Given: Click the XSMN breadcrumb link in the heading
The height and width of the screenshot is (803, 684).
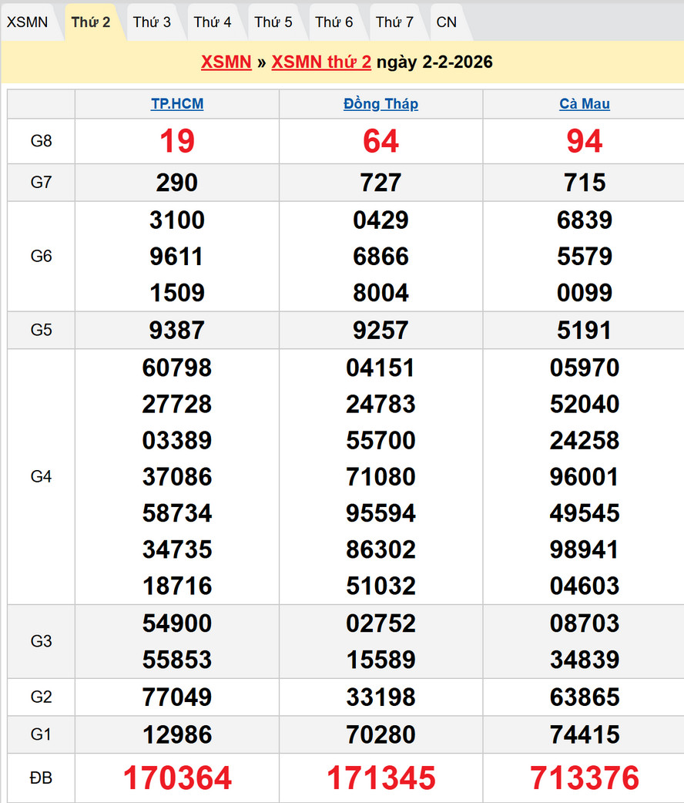Looking at the screenshot, I should (226, 62).
